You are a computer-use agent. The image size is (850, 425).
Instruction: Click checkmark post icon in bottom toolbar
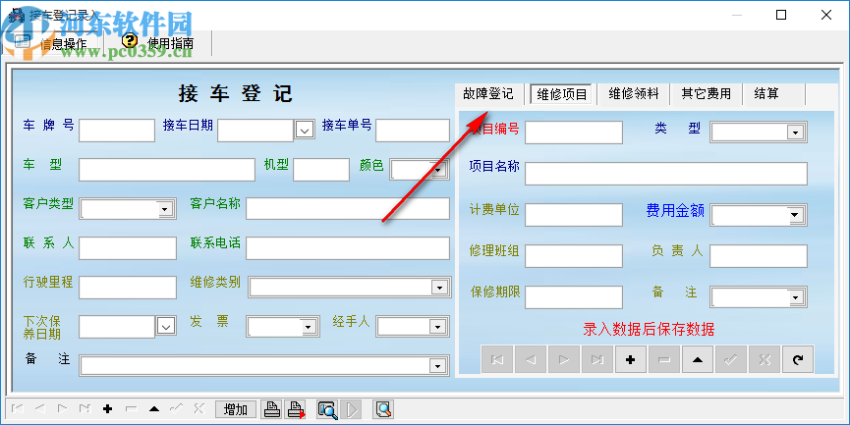point(176,409)
